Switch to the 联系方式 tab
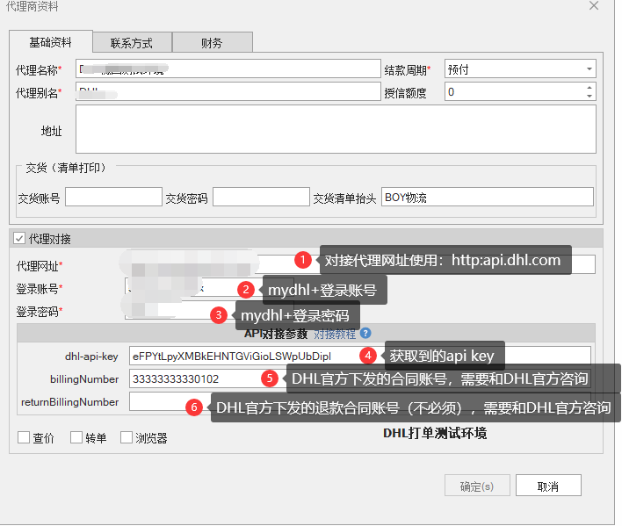The height and width of the screenshot is (526, 622). (x=132, y=42)
